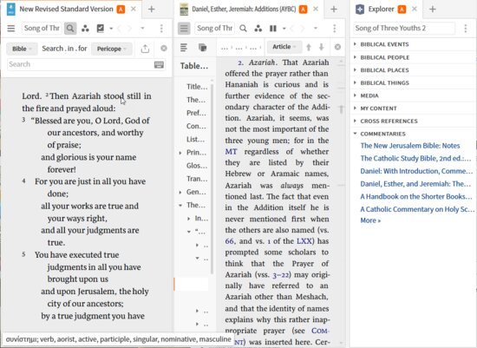
Task: Add a new tab next to the Explorer tab
Action: (433, 10)
